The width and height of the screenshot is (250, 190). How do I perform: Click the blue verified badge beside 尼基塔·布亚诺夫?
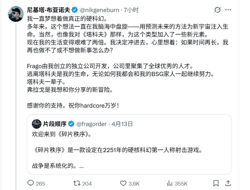pos(75,10)
